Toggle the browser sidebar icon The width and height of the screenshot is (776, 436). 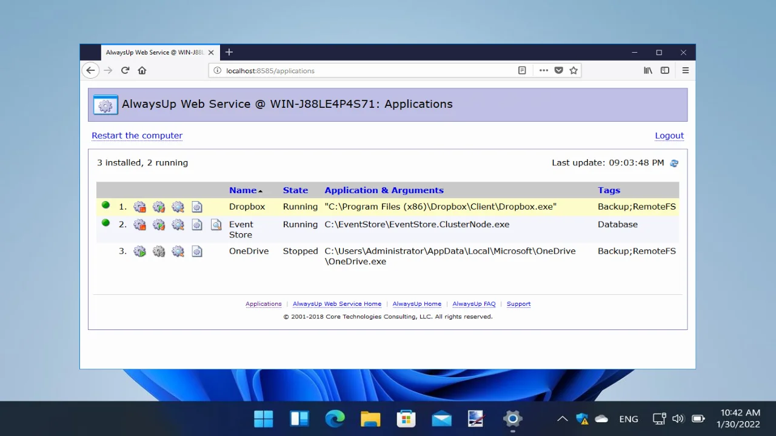(665, 70)
